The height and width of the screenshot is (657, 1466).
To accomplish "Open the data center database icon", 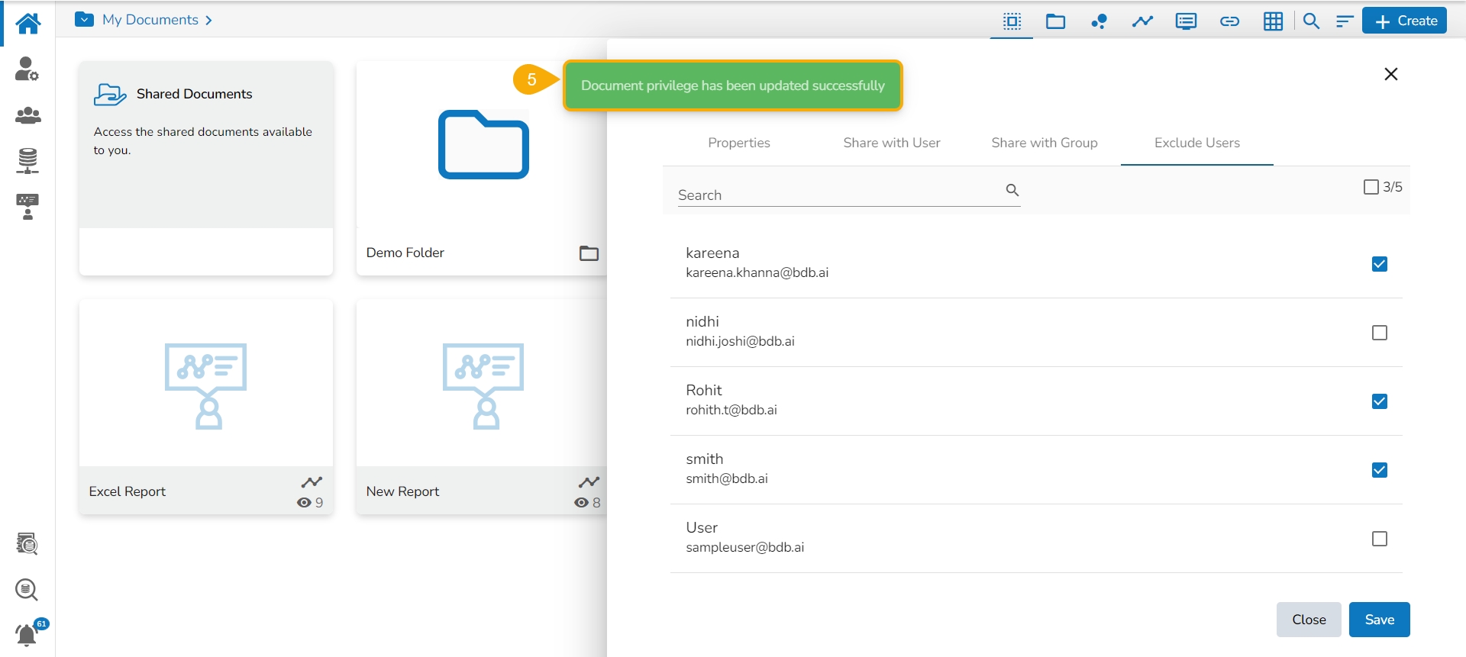I will pos(27,161).
